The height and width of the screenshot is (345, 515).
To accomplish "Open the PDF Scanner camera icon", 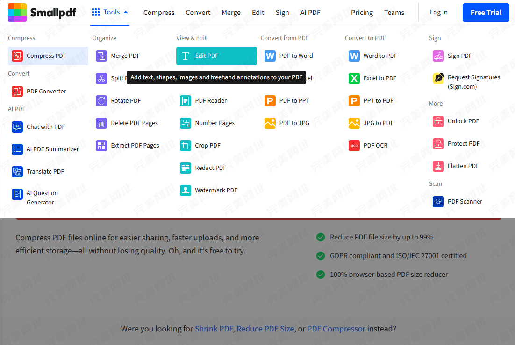I will tap(438, 202).
